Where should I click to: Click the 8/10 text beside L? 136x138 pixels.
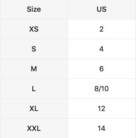102,89
